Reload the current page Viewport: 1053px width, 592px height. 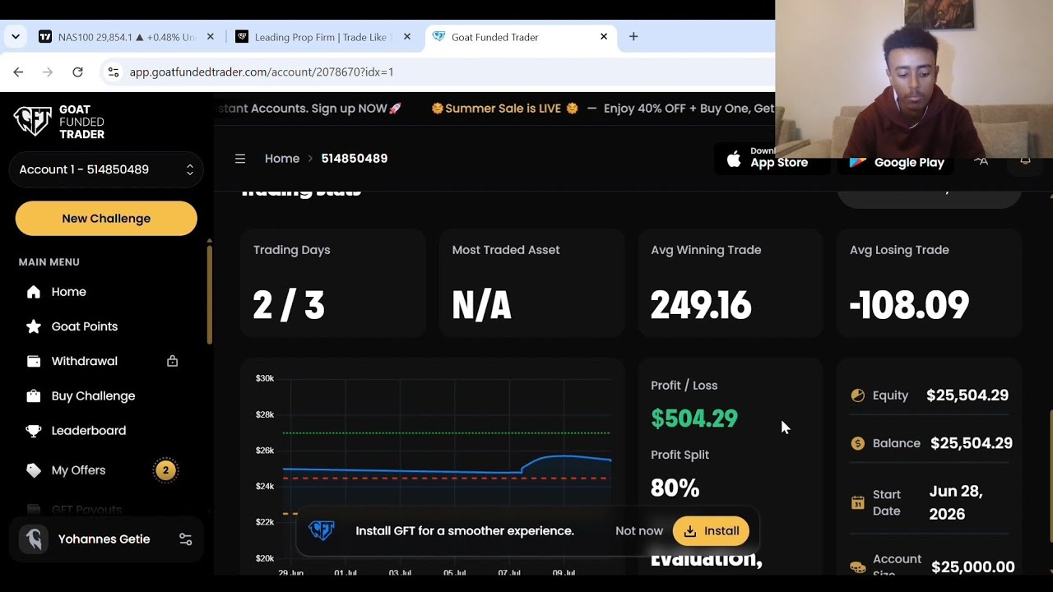pyautogui.click(x=77, y=72)
